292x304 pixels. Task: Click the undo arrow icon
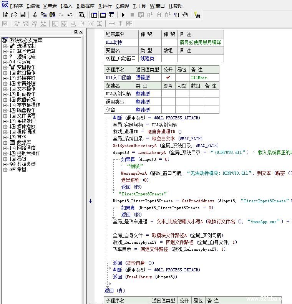coord(70,15)
